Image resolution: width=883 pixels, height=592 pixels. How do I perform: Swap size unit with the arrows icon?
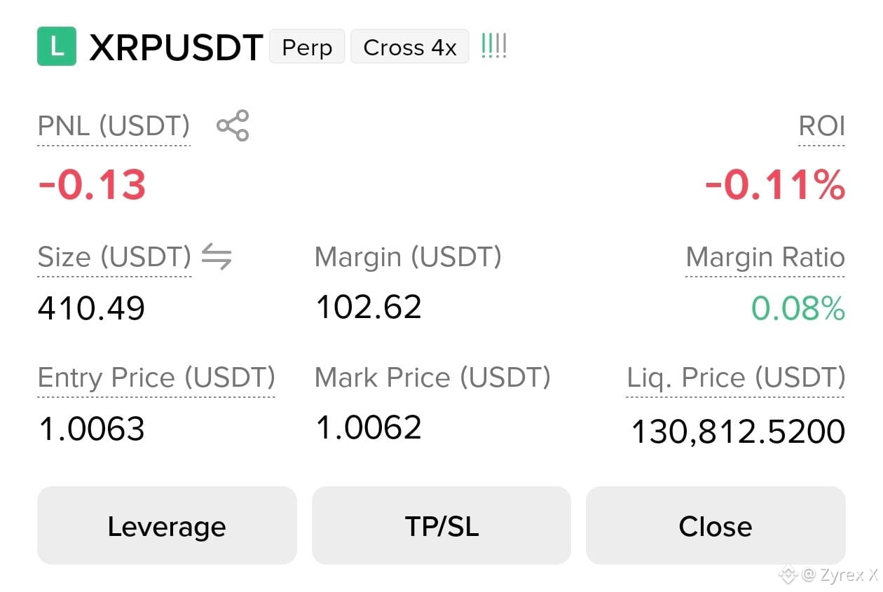(217, 257)
